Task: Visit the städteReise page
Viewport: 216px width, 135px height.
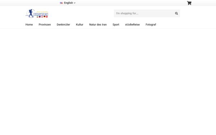Action: coord(132,24)
